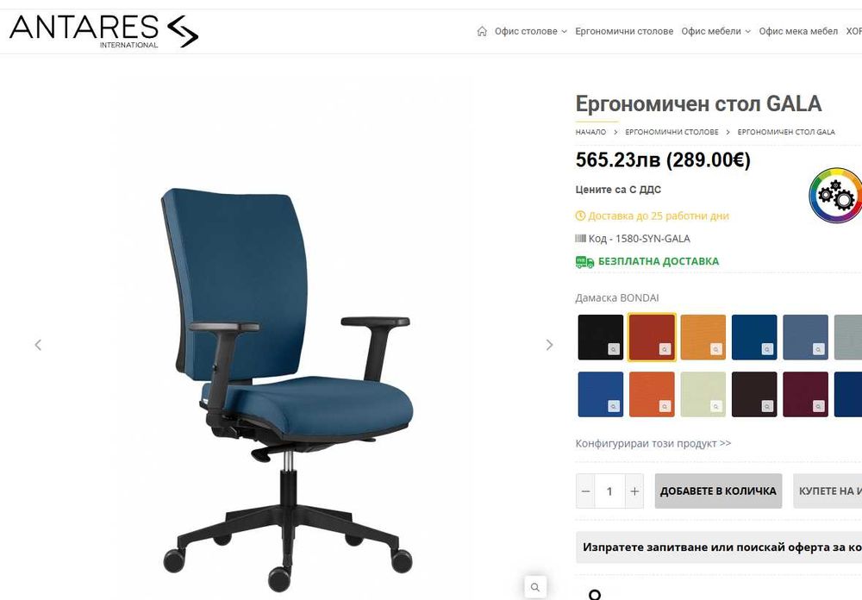Choose the orange-yellow fabric swatch
Image resolution: width=862 pixels, height=600 pixels.
703,337
